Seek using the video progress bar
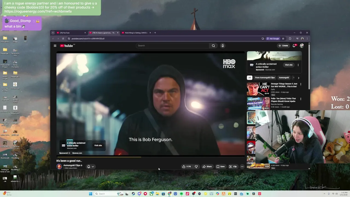Viewport: 350px width, 197px height. pos(150,157)
